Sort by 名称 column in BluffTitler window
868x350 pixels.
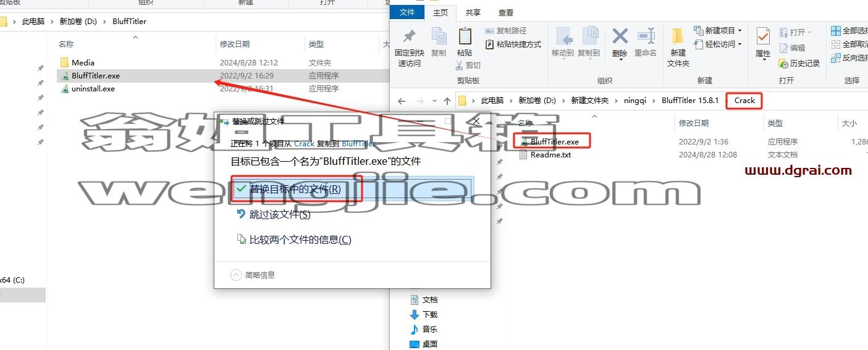point(66,44)
